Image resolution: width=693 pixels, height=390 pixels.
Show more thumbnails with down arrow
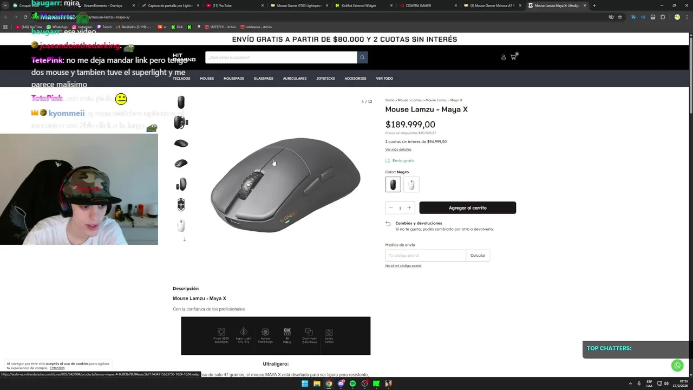coord(184,239)
